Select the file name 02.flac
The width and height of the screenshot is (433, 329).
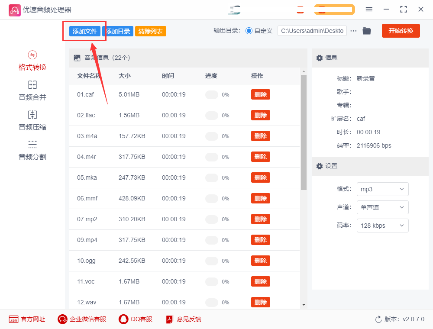tap(86, 116)
